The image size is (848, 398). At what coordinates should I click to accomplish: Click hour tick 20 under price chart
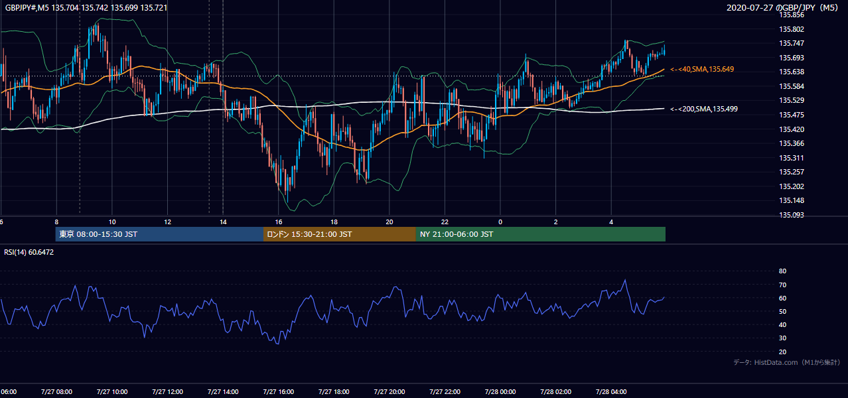tap(389, 222)
